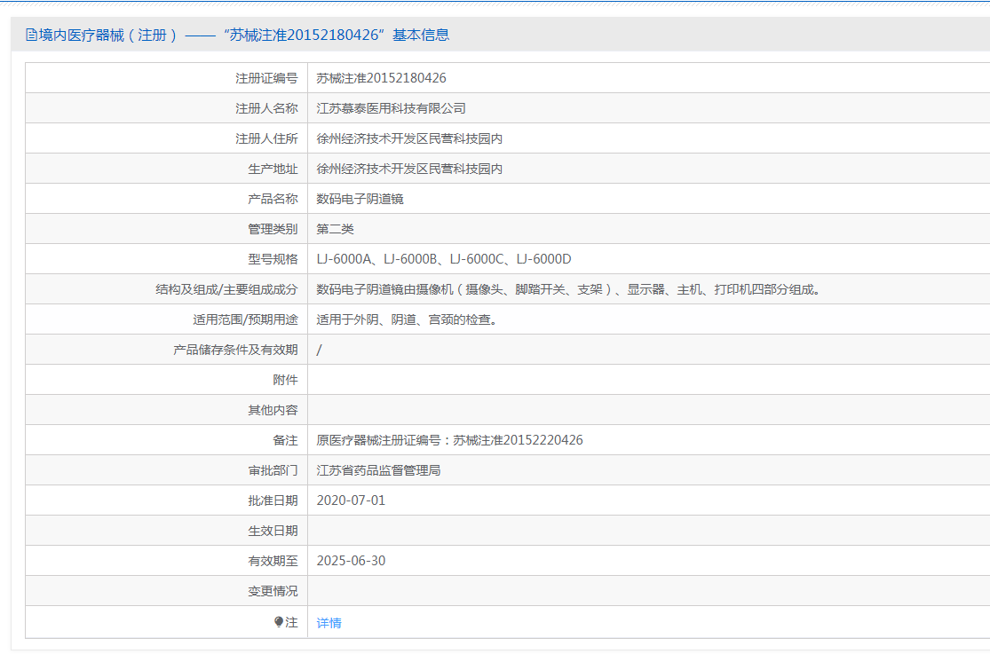Viewport: 990px width, 654px height.
Task: Click the 审批部门 label cell
Action: tap(167, 471)
